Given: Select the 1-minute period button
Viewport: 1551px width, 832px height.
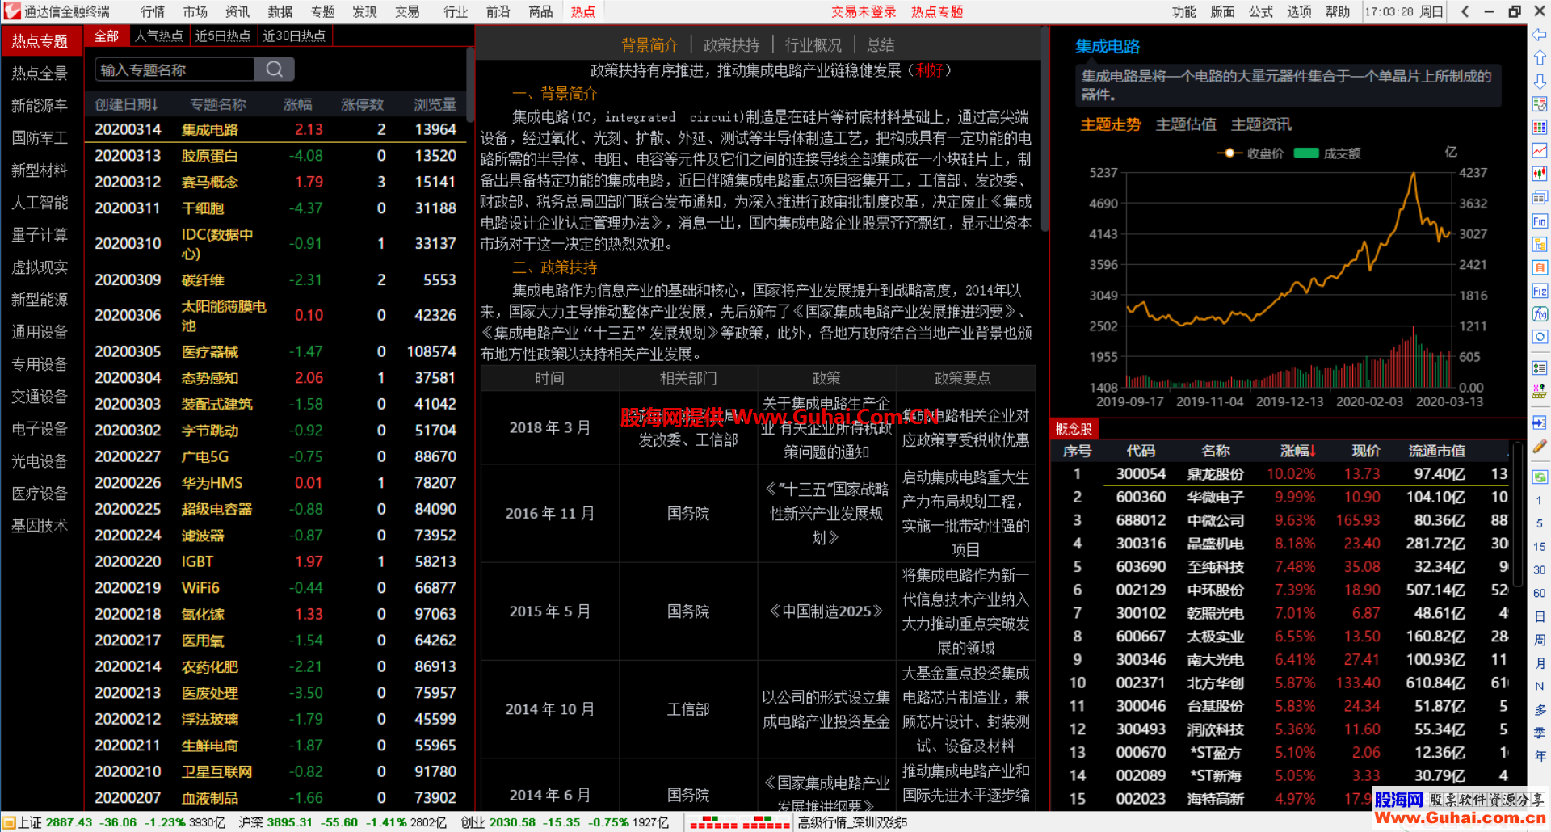Looking at the screenshot, I should pyautogui.click(x=1540, y=500).
